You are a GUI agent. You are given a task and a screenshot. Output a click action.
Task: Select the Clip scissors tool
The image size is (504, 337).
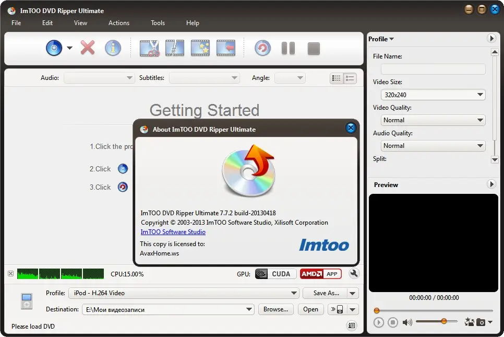click(149, 48)
